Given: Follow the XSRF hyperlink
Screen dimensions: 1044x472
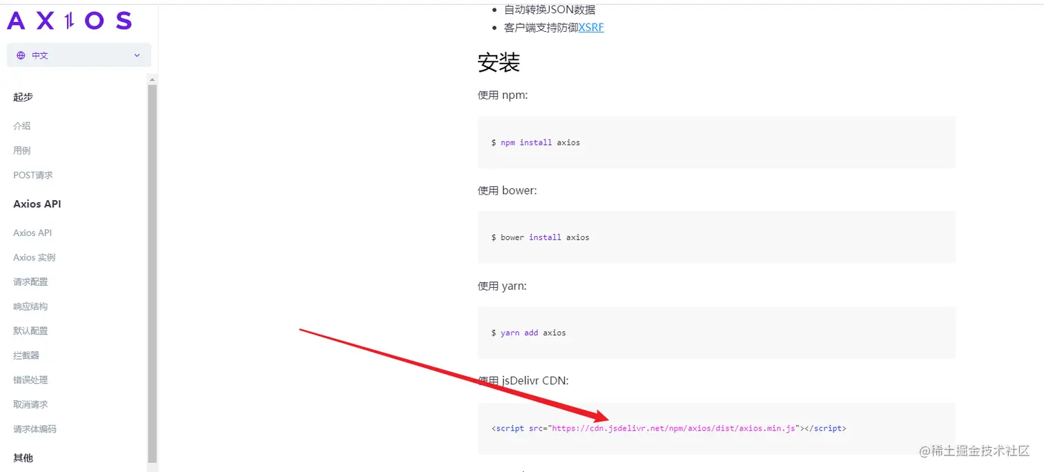Looking at the screenshot, I should tap(591, 28).
